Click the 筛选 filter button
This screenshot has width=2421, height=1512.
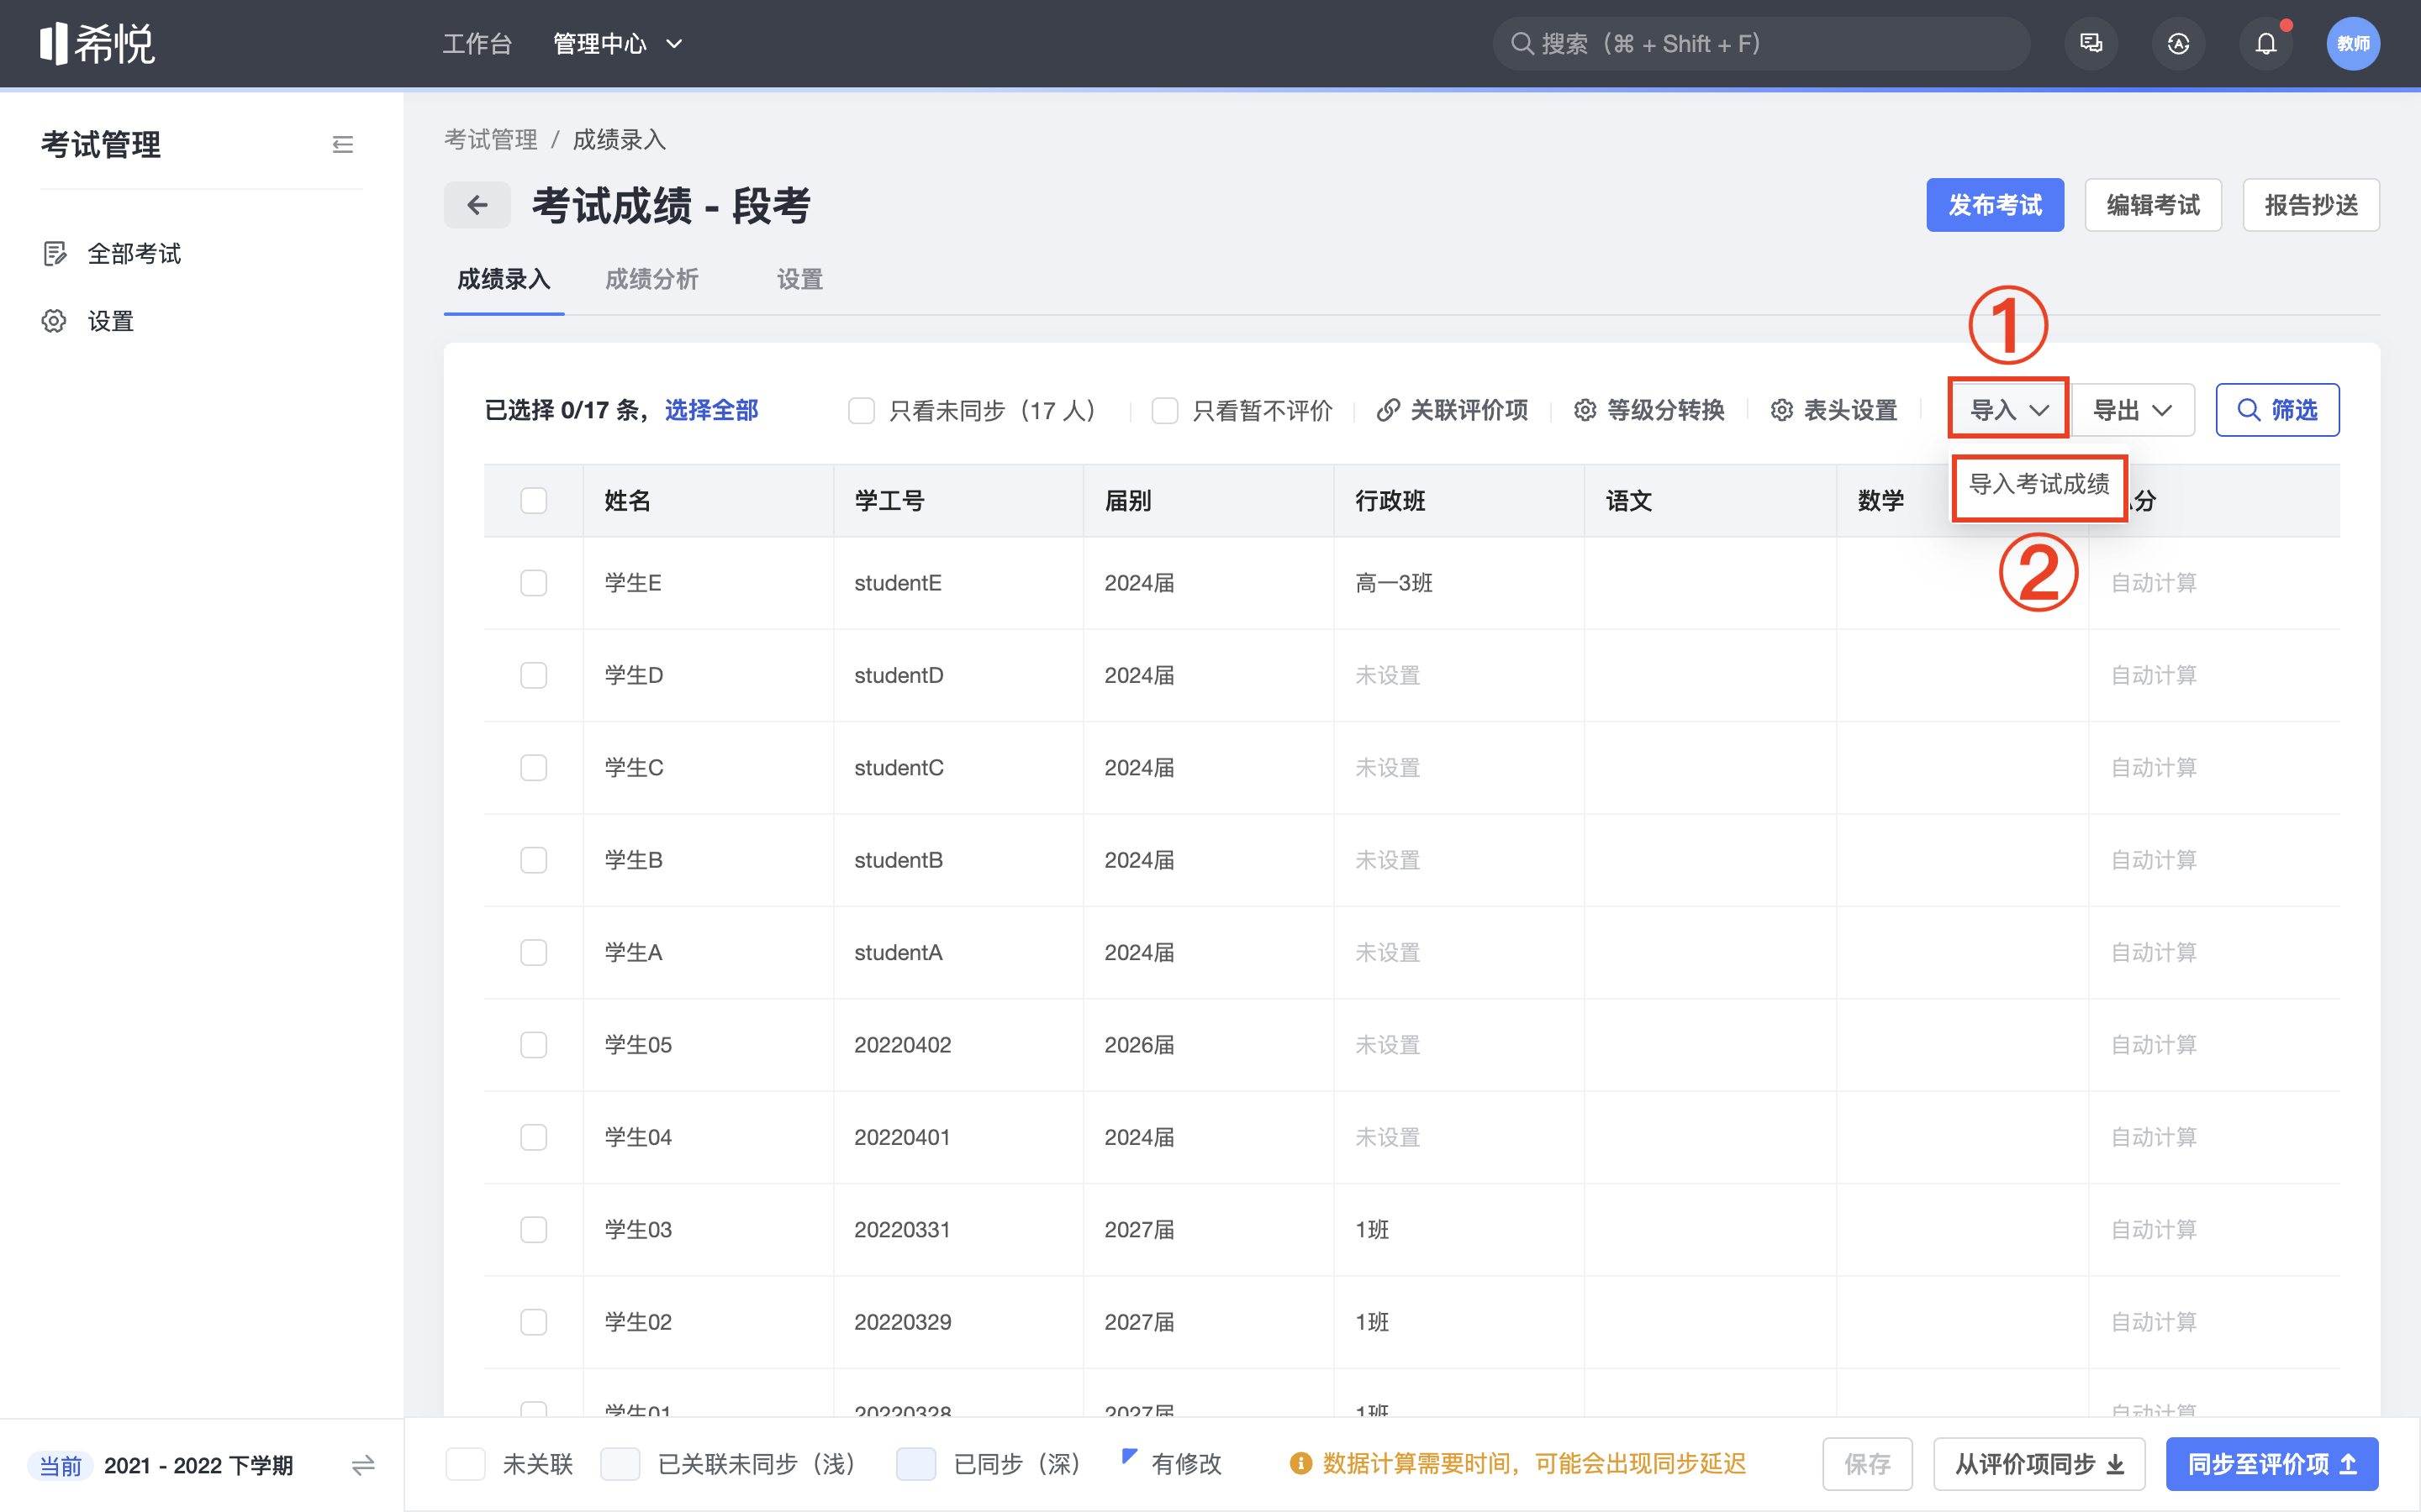point(2277,410)
